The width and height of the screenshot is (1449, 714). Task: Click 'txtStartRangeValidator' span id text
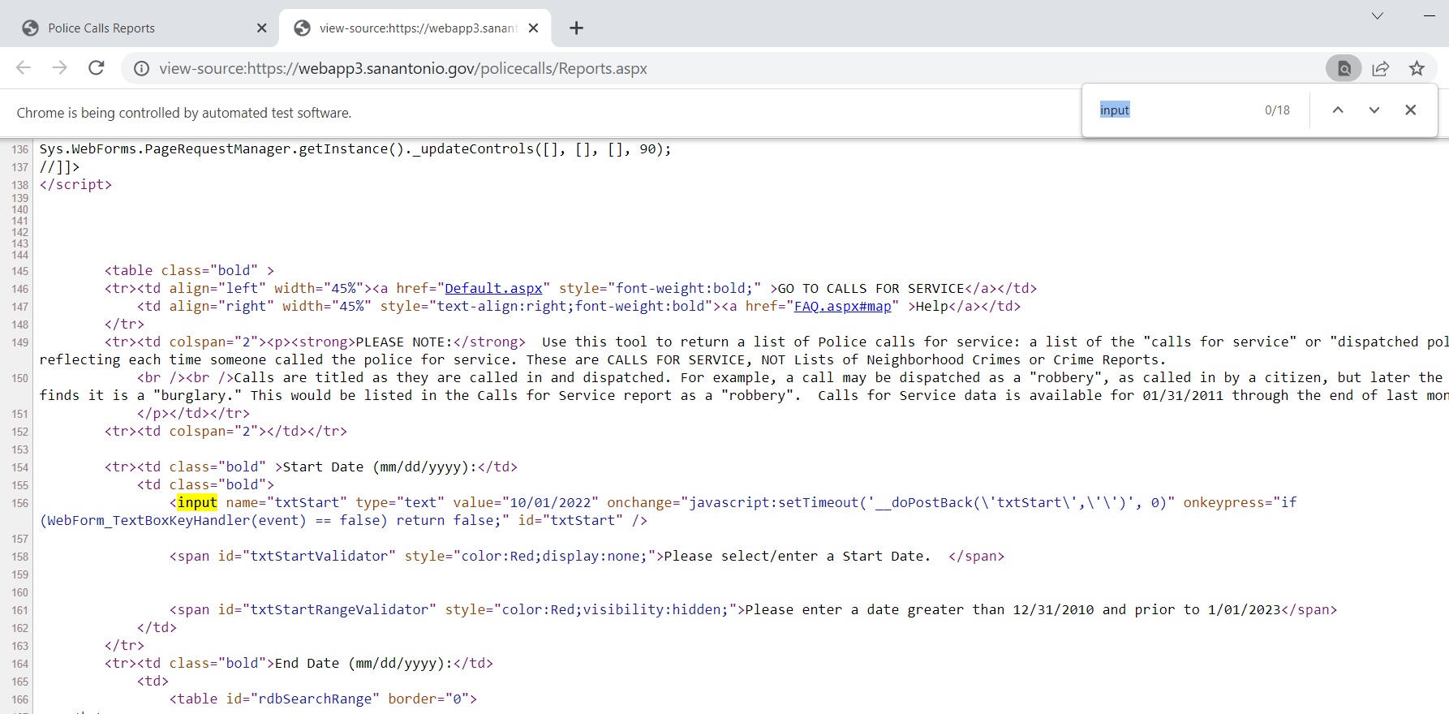[x=339, y=610]
